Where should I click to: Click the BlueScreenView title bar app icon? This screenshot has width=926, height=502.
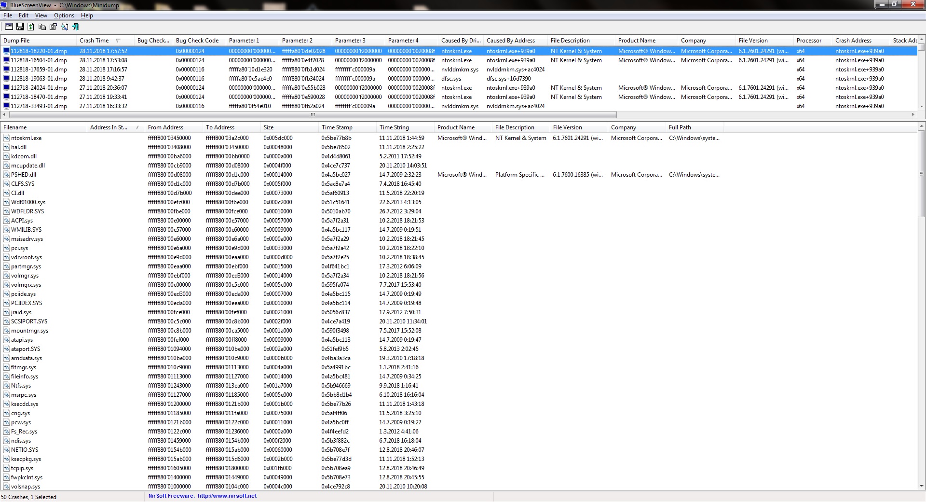(4, 5)
